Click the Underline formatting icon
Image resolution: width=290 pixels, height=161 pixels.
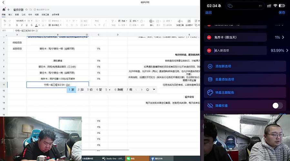26,25
